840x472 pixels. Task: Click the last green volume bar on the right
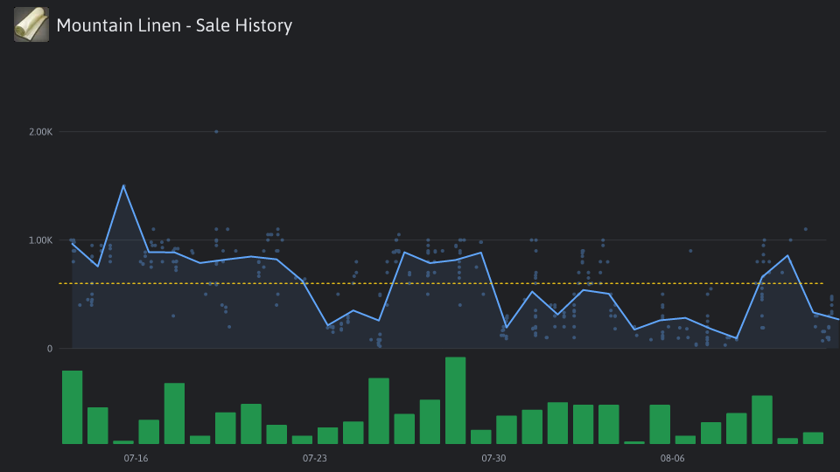[813, 438]
